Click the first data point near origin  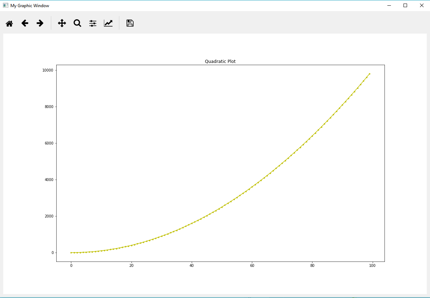pyautogui.click(x=71, y=253)
